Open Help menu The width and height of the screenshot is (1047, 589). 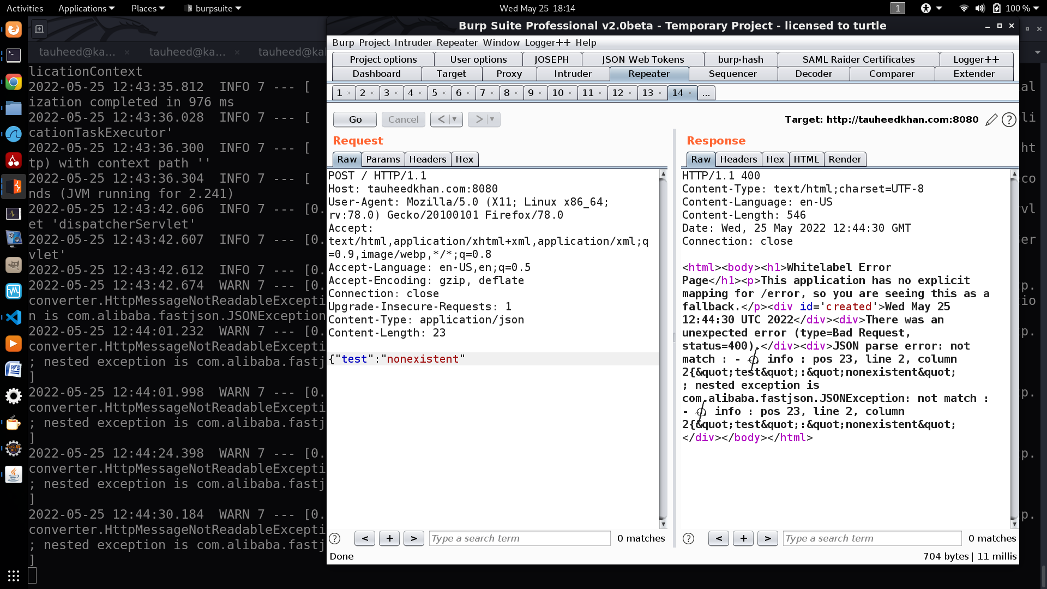pos(586,43)
